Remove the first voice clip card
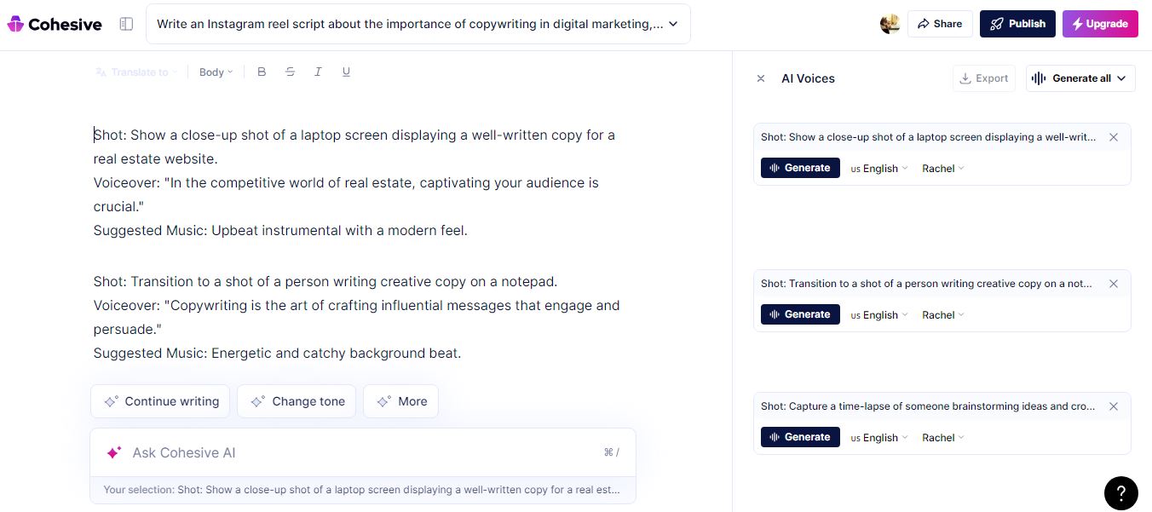1152x512 pixels. [x=1114, y=137]
